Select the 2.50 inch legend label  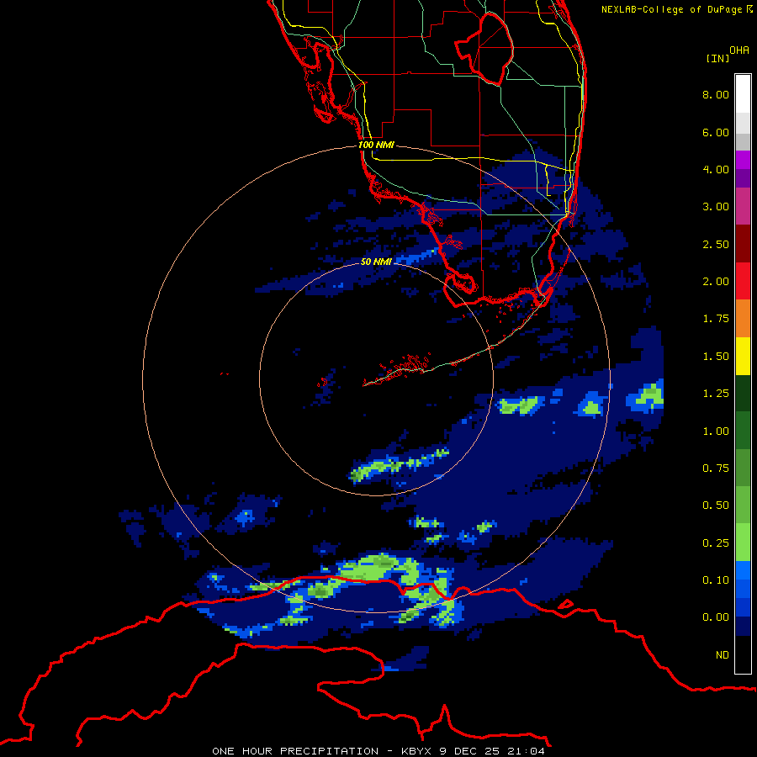[x=716, y=244]
